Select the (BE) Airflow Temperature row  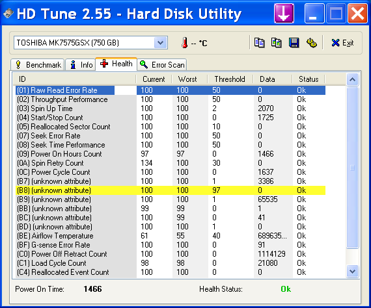tap(171, 236)
